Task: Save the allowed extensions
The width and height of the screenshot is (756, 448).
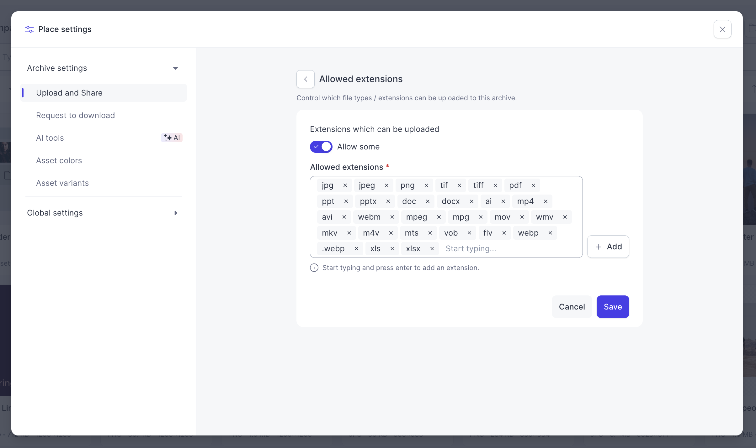Action: [x=613, y=307]
